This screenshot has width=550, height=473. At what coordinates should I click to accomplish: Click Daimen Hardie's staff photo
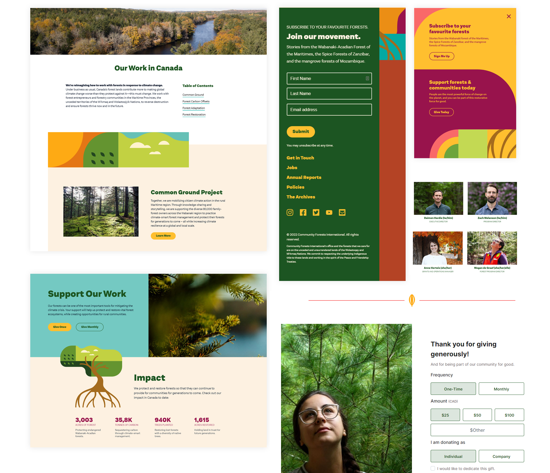click(x=439, y=198)
